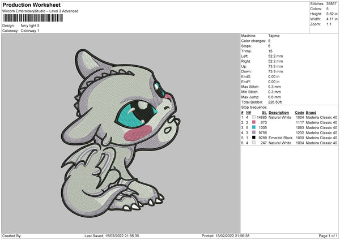Viewport: 340px width, 240px height.
Task: Click the white swatch in stop 1
Action: 254,117
